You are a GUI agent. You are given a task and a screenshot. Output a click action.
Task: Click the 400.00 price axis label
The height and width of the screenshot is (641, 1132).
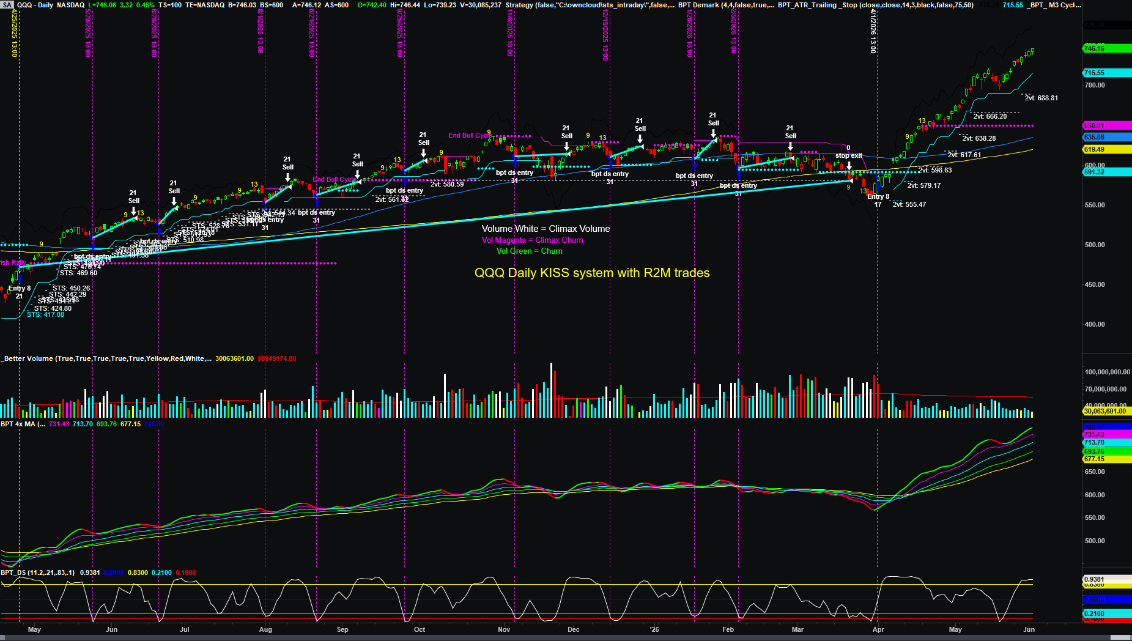click(1095, 324)
